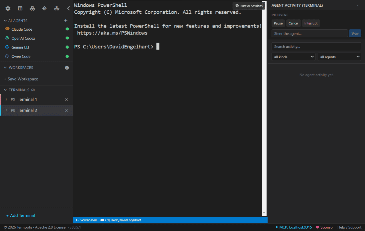Viewport: 365px width, 231px height.
Task: Click the folder icon in terminal status bar
Action: point(102,220)
